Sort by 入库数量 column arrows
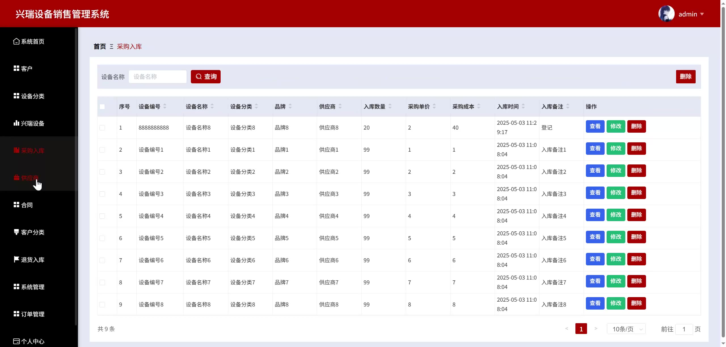The image size is (726, 347). pyautogui.click(x=390, y=106)
